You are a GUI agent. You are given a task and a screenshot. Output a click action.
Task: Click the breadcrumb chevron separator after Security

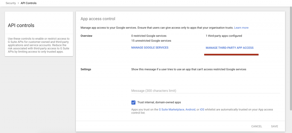[18, 3]
